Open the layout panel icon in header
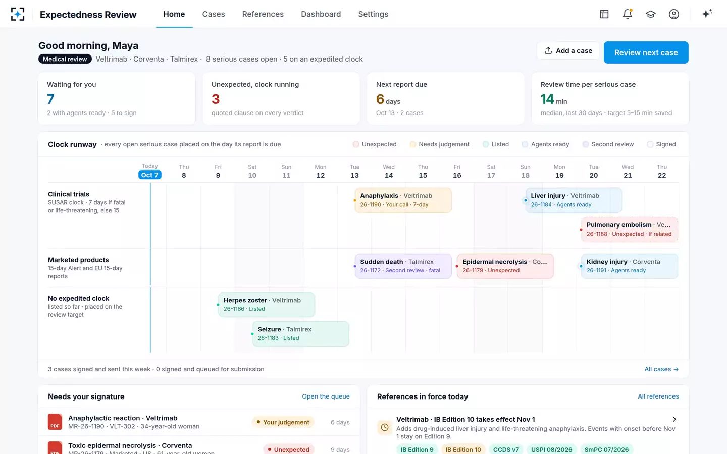Screen dimensions: 727x454 tap(604, 14)
